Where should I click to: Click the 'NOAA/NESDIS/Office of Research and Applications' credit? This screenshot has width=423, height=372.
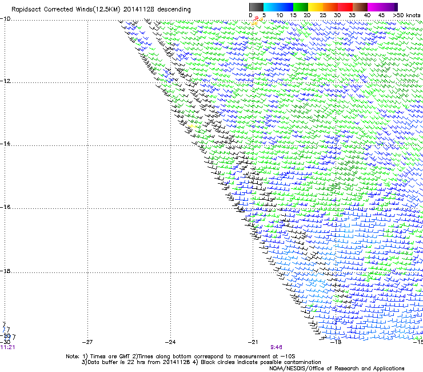[337, 369]
